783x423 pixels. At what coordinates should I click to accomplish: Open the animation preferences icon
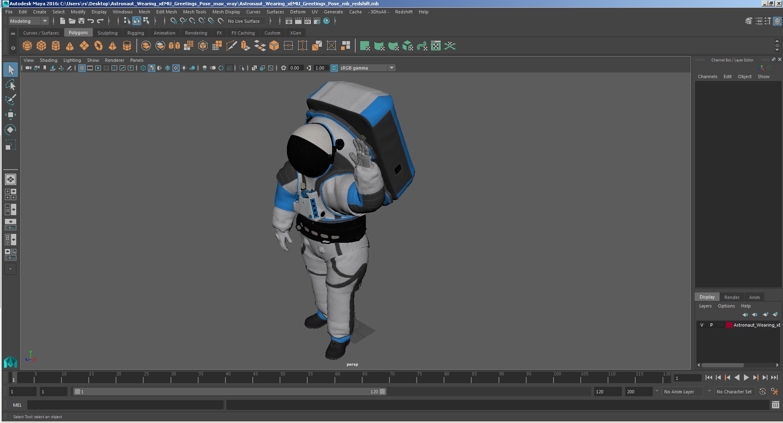[x=774, y=392]
